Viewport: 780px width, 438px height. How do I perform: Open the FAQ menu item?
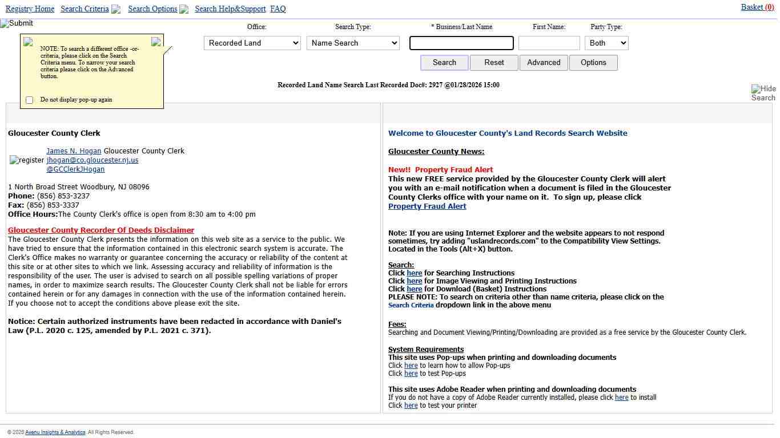click(x=278, y=9)
